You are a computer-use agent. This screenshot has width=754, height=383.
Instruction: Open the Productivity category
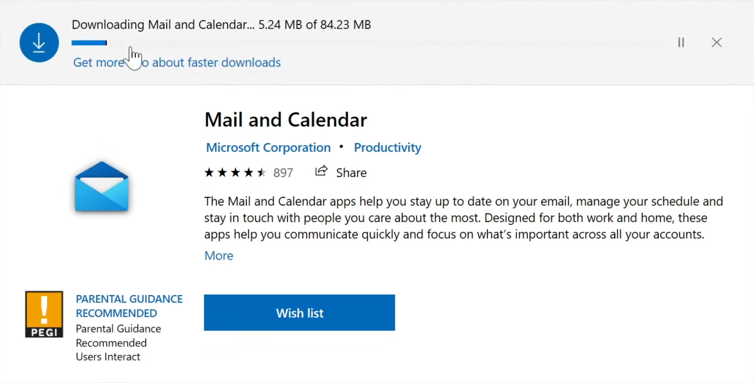pos(387,147)
